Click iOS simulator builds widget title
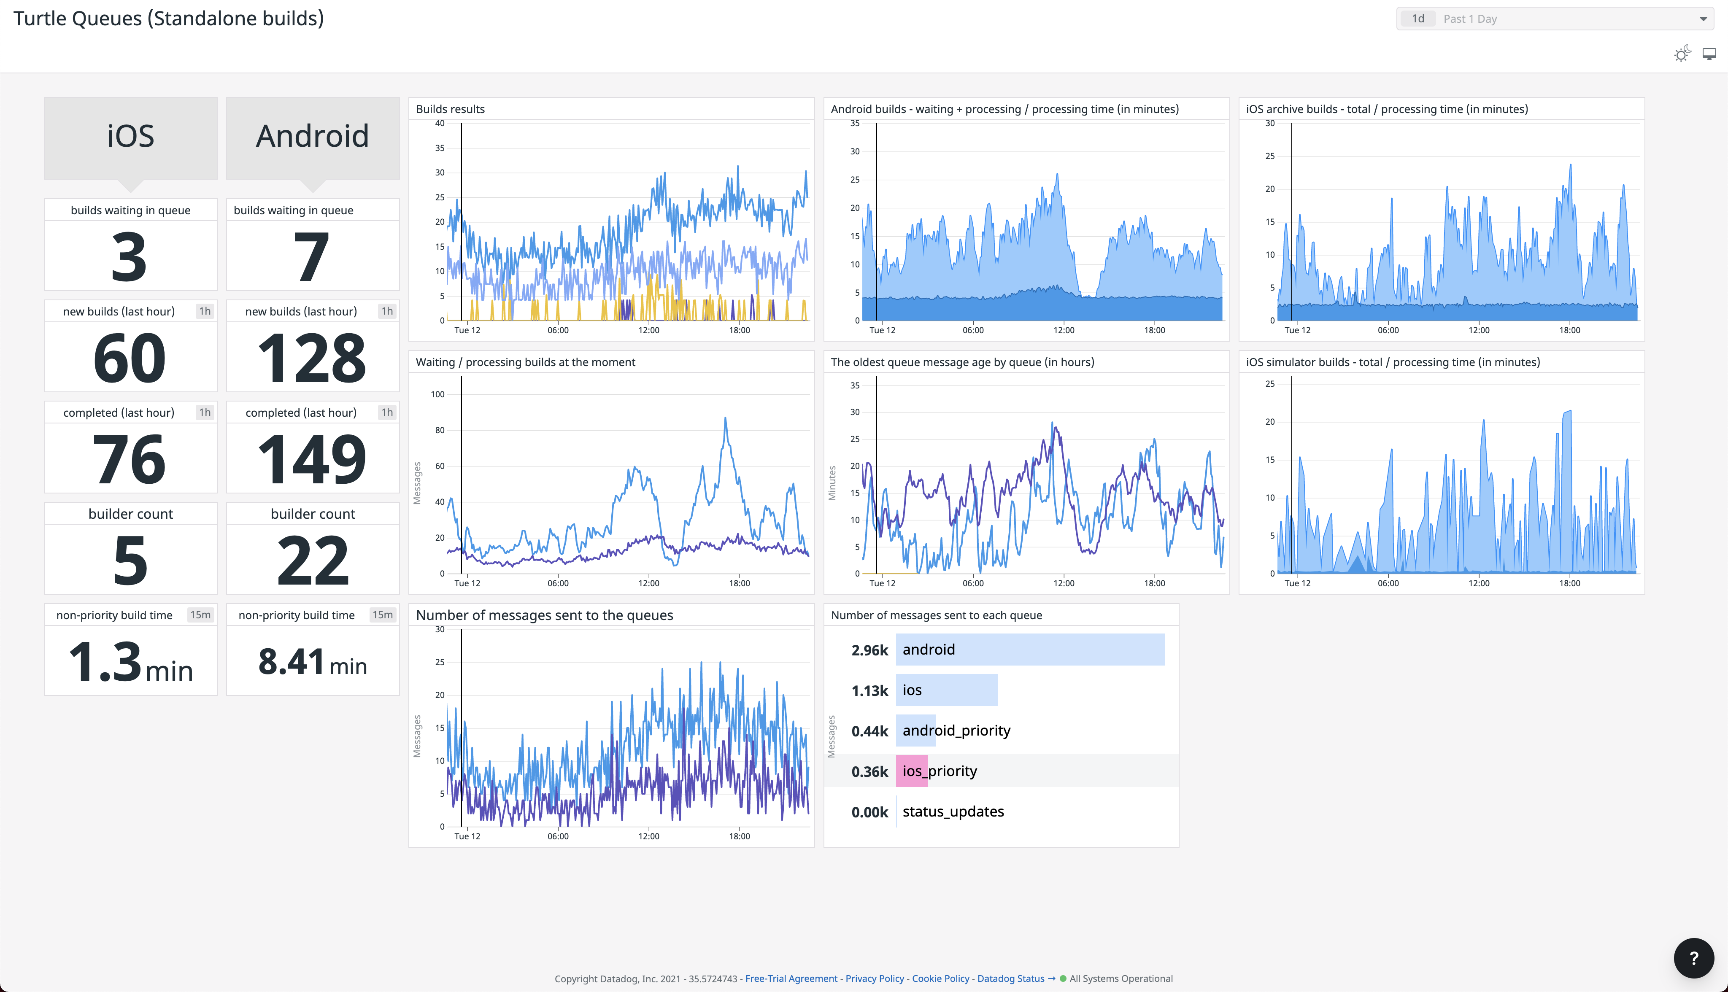 tap(1393, 362)
